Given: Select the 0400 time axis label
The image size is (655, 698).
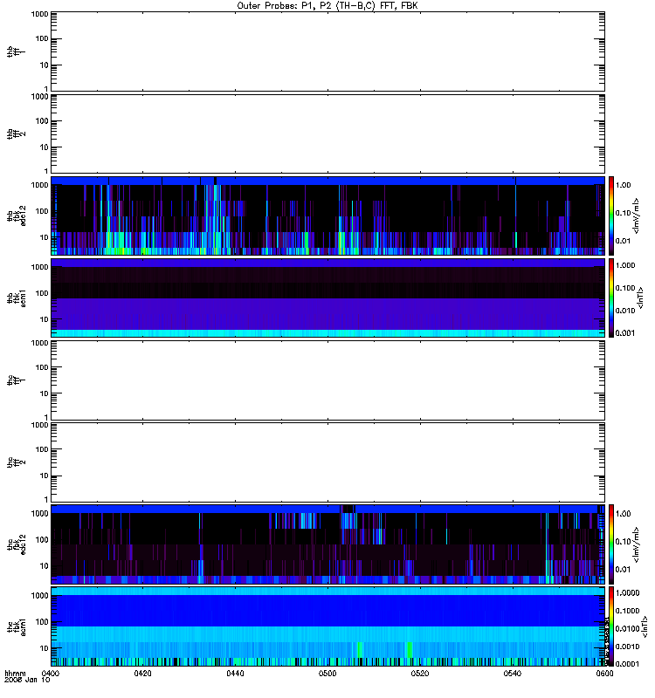Looking at the screenshot, I should pos(50,674).
